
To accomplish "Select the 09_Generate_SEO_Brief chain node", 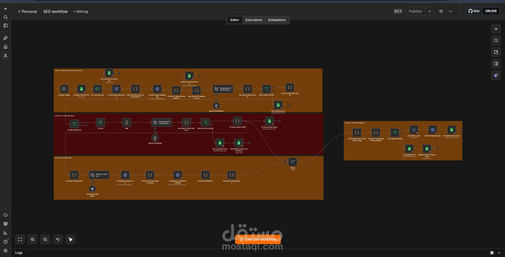I will coord(223,89).
